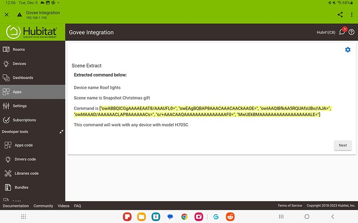Launch the blue G app in taskbar
This screenshot has height=223, width=358.
coord(216,217)
